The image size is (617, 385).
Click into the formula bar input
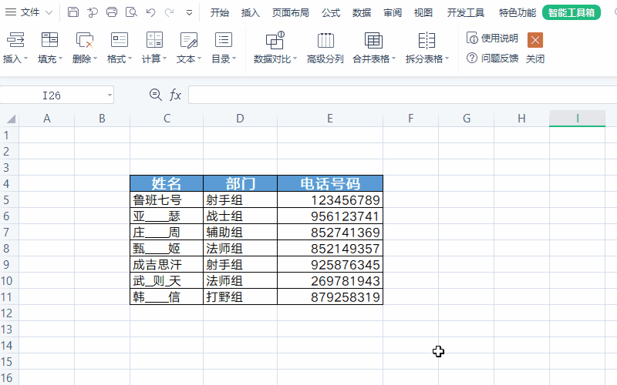403,95
